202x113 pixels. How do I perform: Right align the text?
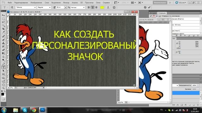[96, 8]
